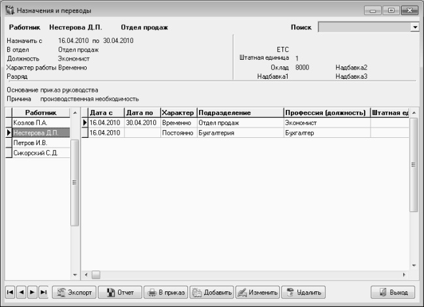
Task: Type in the Поиск search field
Action: tap(364, 27)
